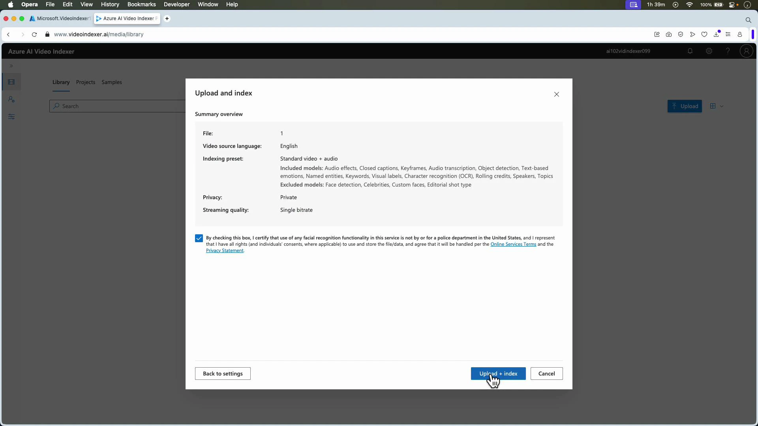Open the Video Indexer settings gear
758x426 pixels.
[x=709, y=51]
